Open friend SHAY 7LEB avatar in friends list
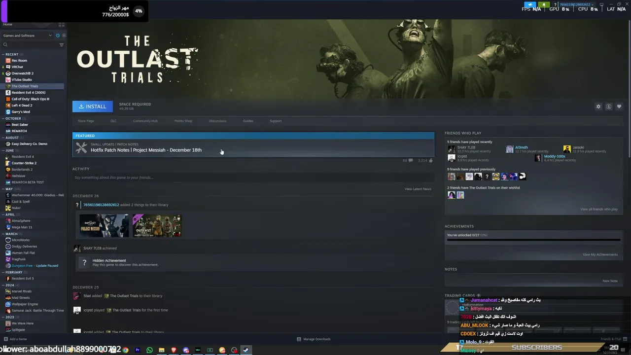Image resolution: width=631 pixels, height=355 pixels. [451, 149]
